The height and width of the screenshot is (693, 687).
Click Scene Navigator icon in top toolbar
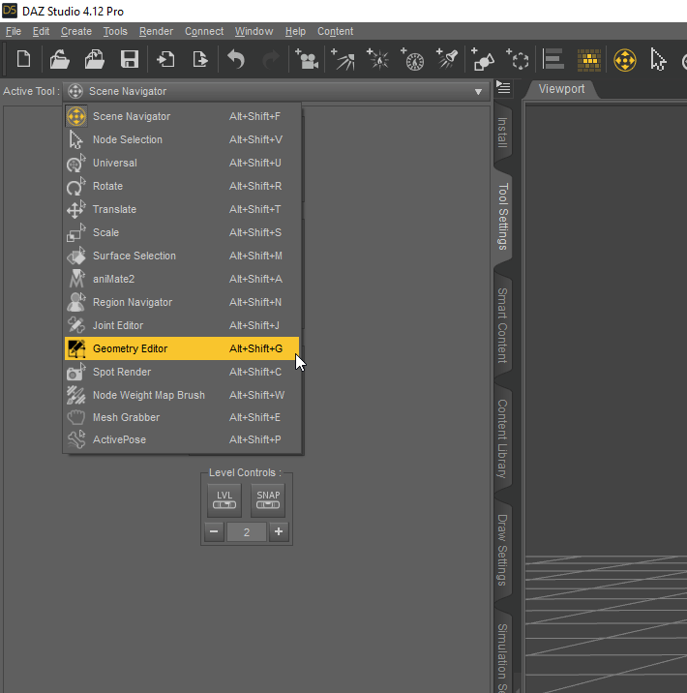(x=625, y=60)
